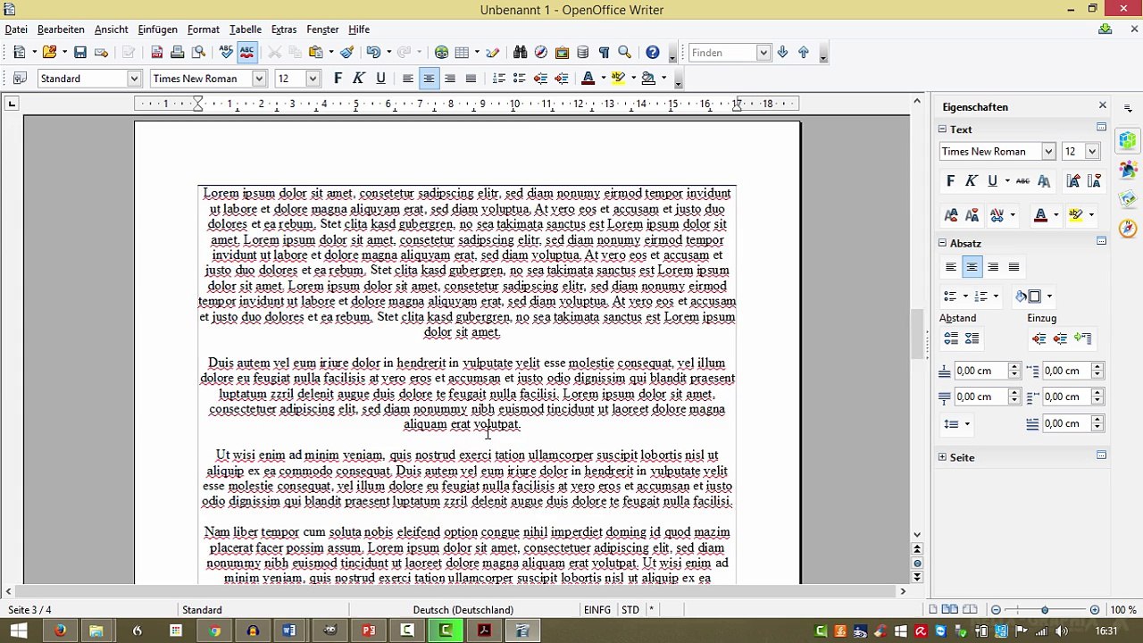
Task: Find previous with the up arrow
Action: (x=804, y=53)
